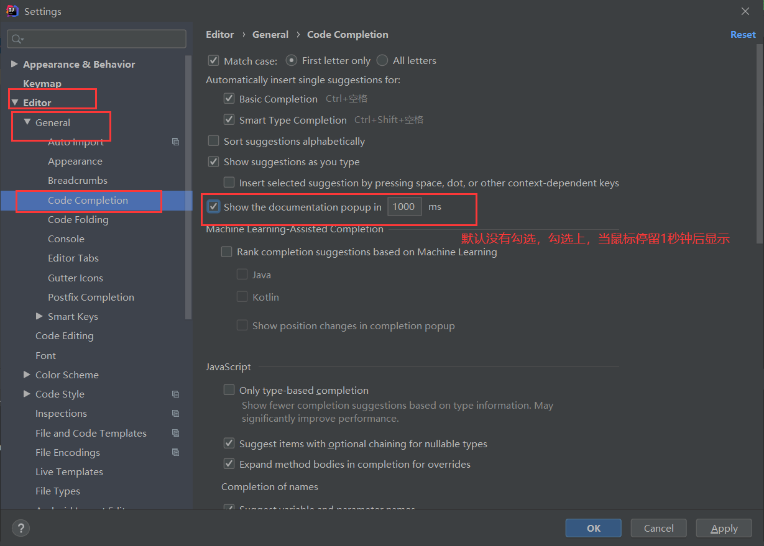Viewport: 764px width, 546px height.
Task: Enable Insert selected suggestion by pressing space
Action: pyautogui.click(x=229, y=183)
